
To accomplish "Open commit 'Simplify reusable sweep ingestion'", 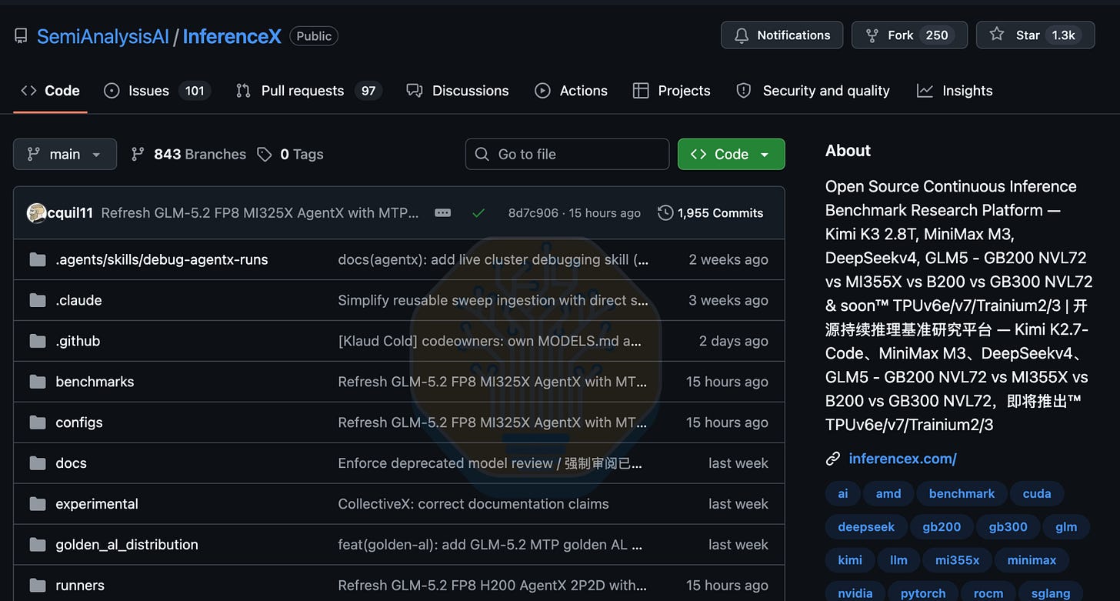I will coord(493,300).
